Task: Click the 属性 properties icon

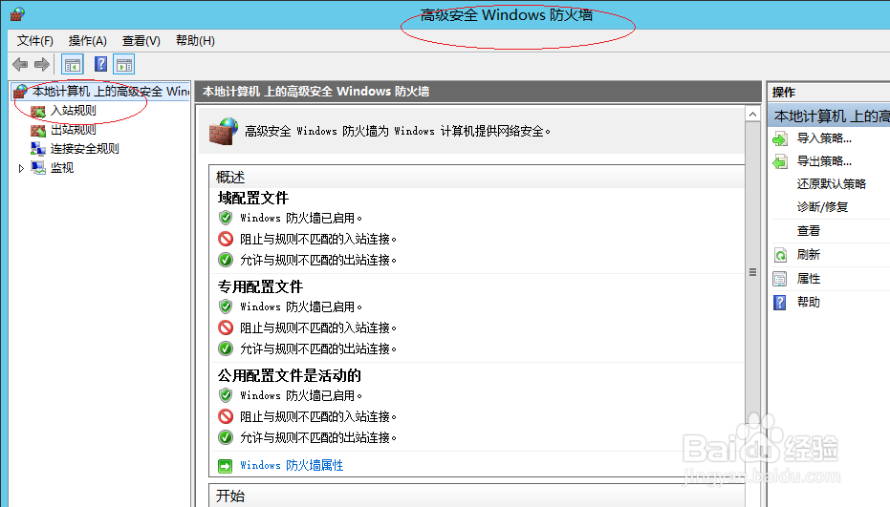Action: 780,279
